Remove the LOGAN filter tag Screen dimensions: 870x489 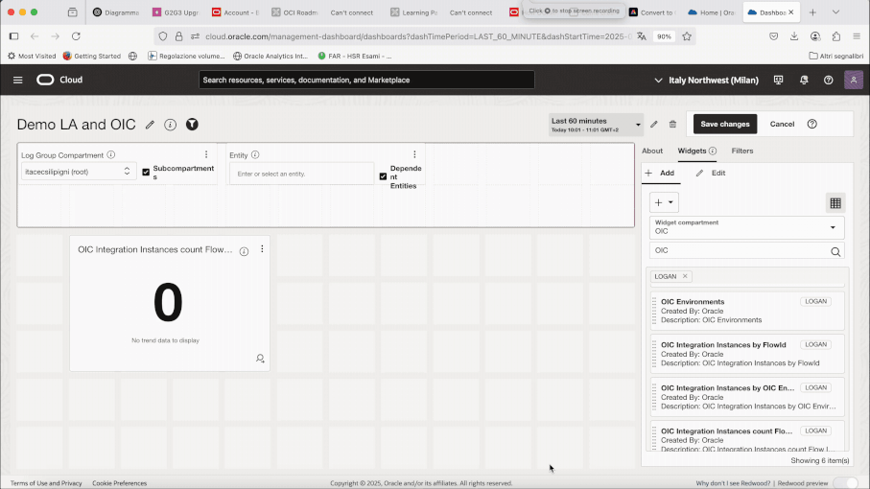tap(685, 276)
